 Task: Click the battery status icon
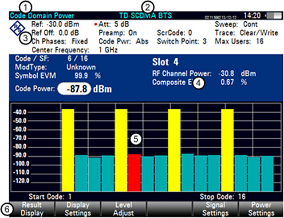[274, 16]
